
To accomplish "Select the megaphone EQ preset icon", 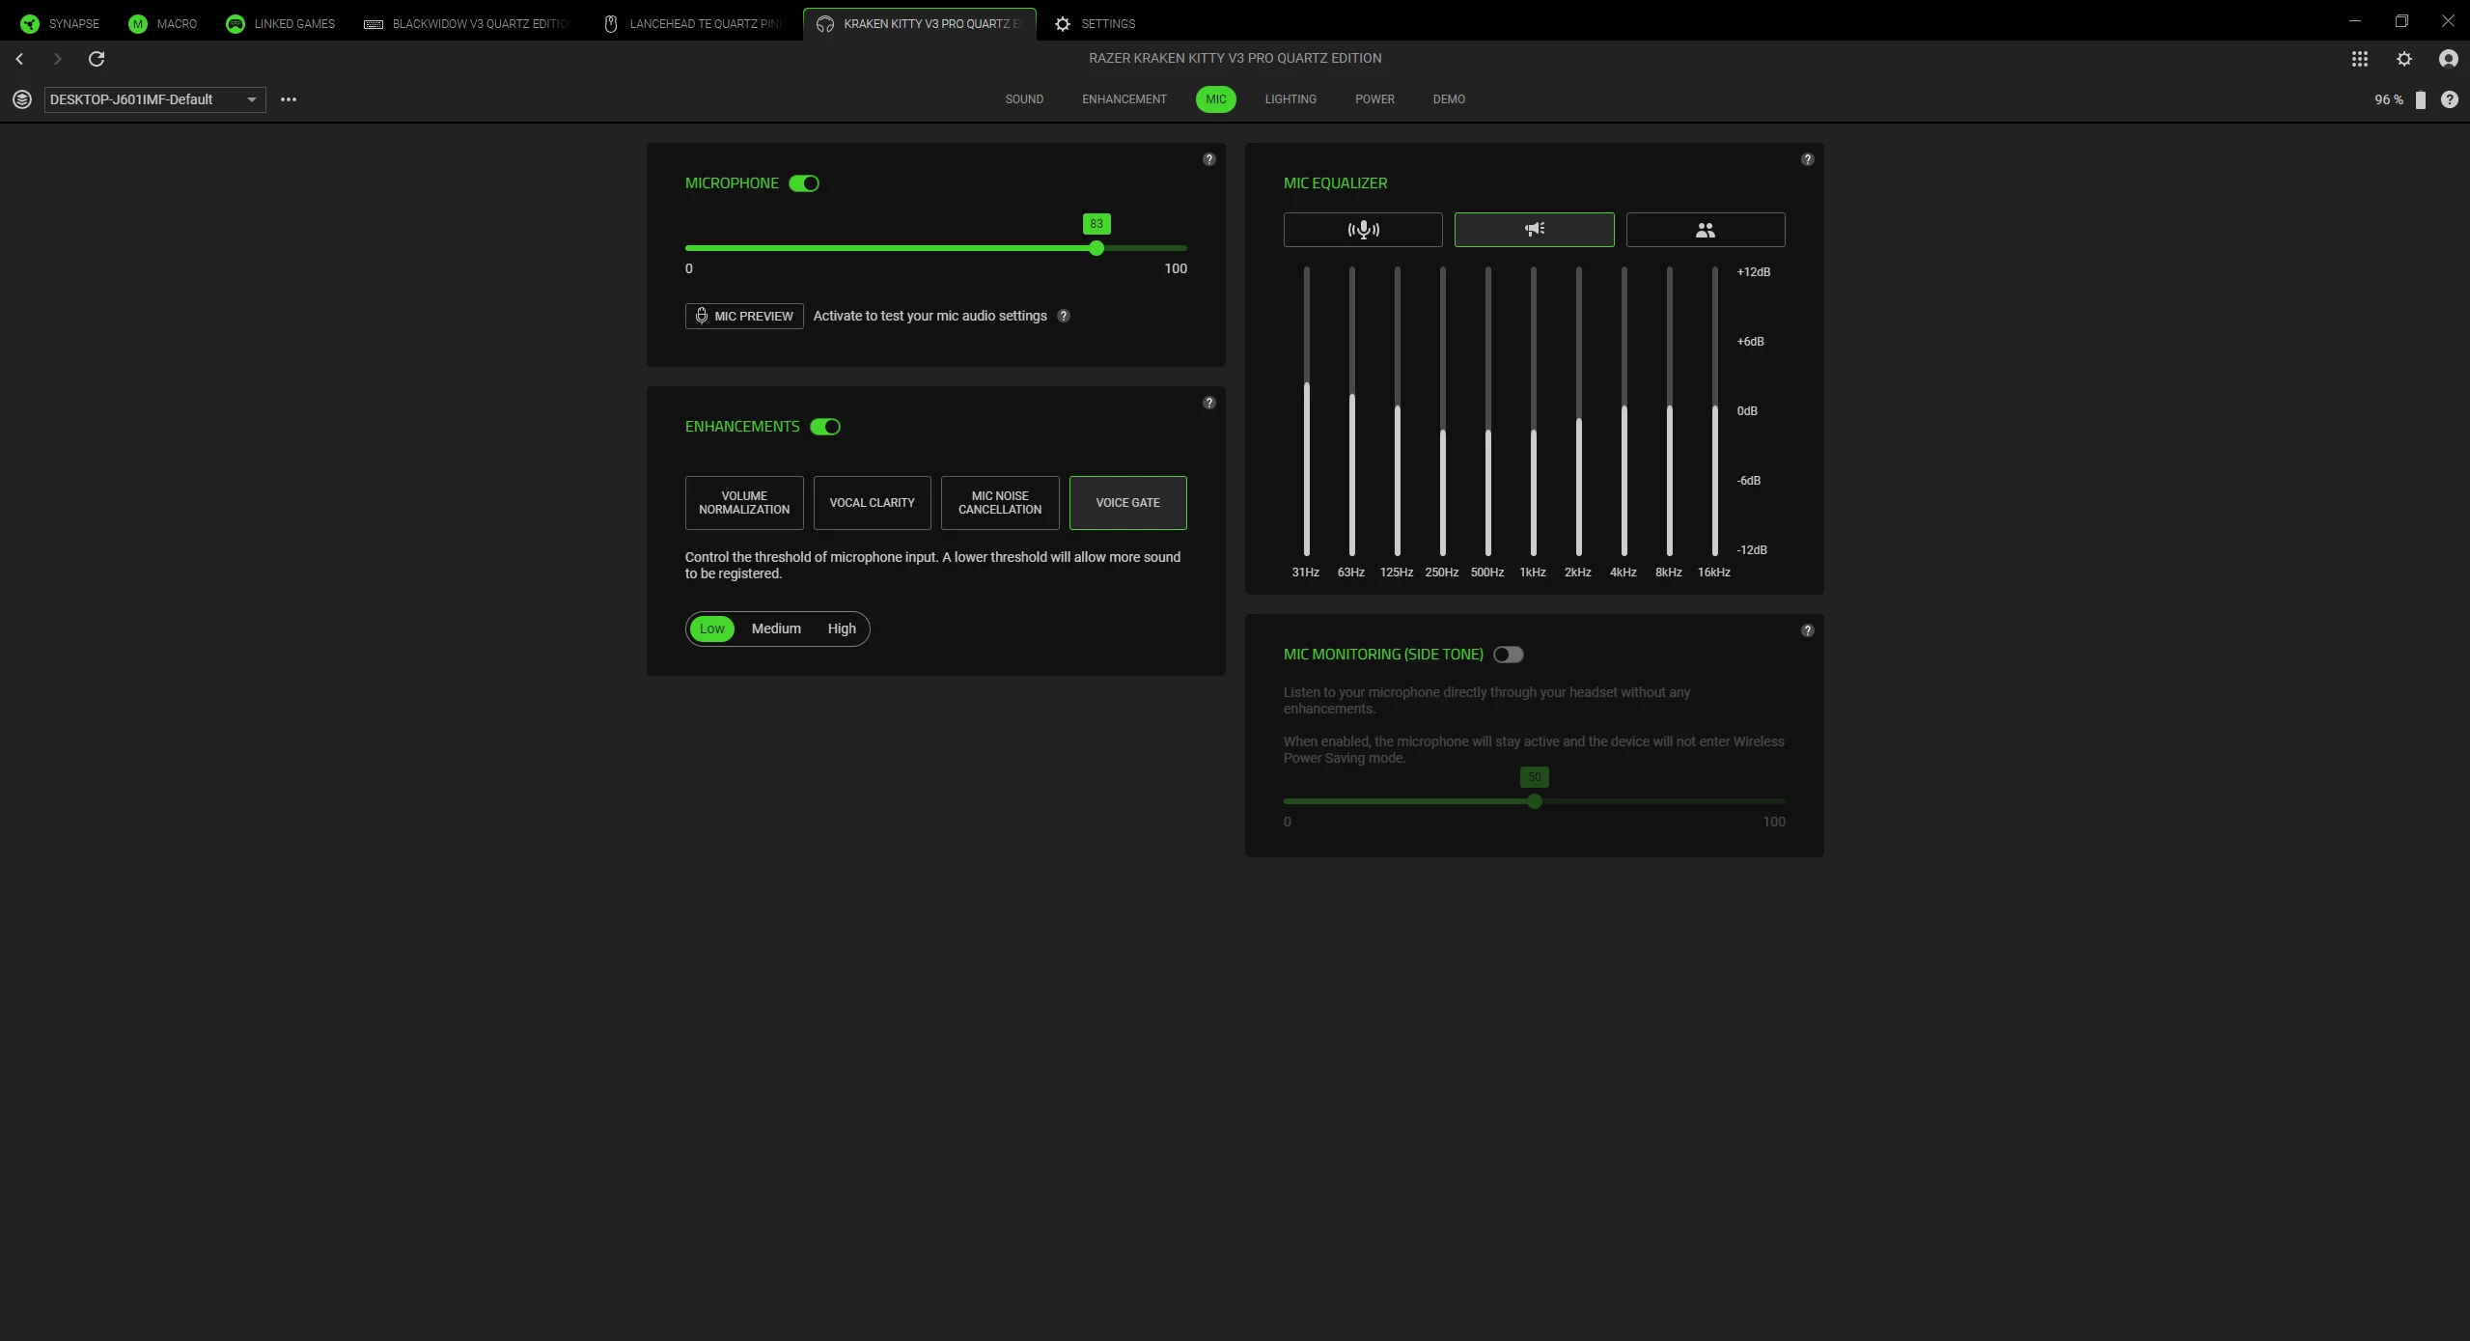I will tap(1534, 230).
